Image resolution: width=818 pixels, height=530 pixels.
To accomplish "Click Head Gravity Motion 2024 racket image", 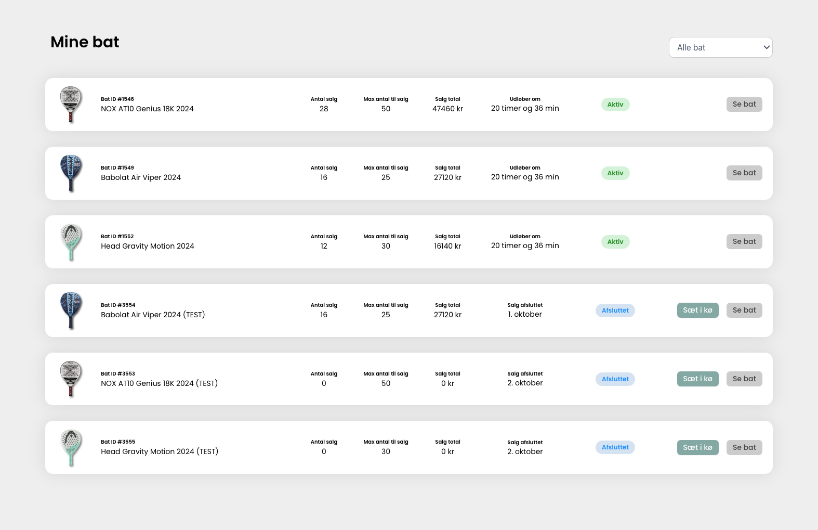I will (71, 242).
